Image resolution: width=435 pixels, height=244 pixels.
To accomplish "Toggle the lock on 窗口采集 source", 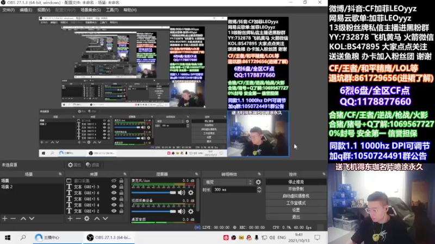I will pos(121,181).
